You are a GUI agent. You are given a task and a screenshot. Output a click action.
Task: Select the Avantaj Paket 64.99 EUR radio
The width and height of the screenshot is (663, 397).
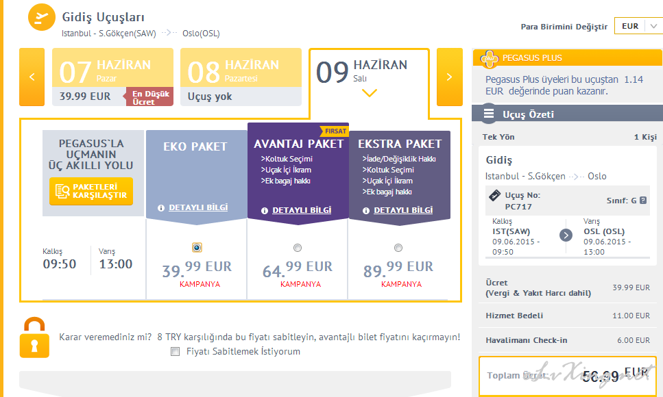coord(298,248)
